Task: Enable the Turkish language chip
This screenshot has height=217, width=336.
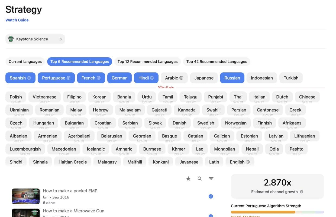Action: [x=291, y=78]
